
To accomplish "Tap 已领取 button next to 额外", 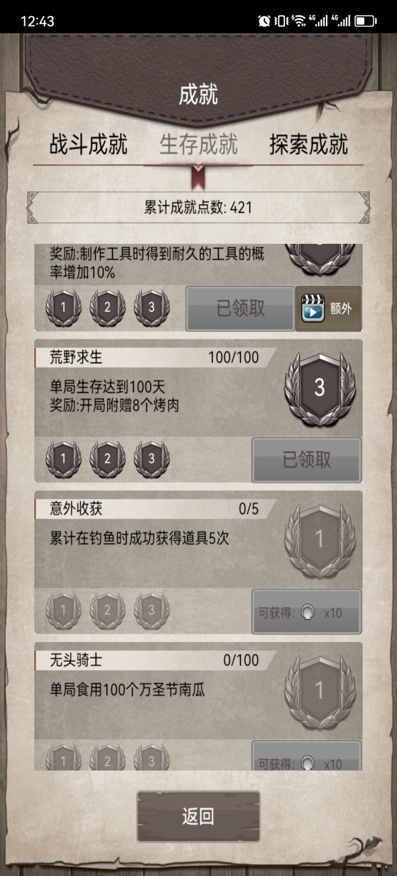I will [x=240, y=309].
